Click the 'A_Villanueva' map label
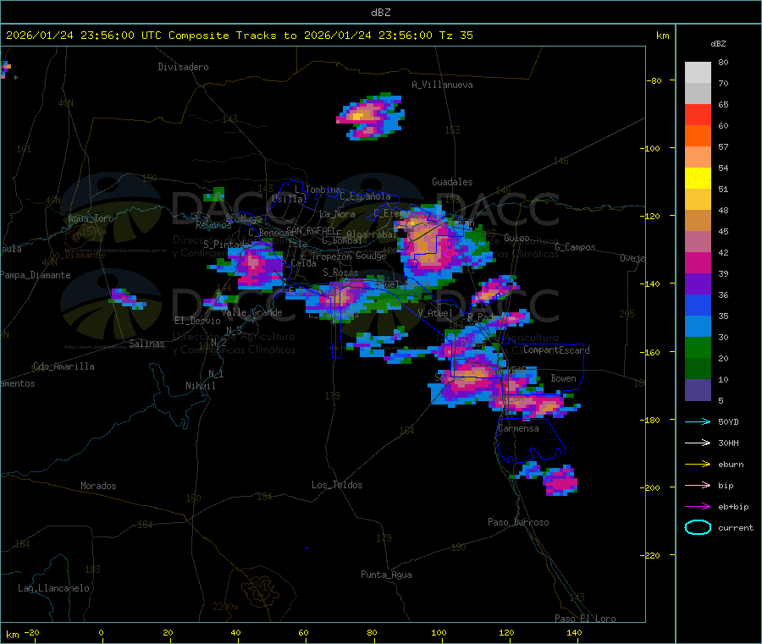The width and height of the screenshot is (762, 644). 442,85
